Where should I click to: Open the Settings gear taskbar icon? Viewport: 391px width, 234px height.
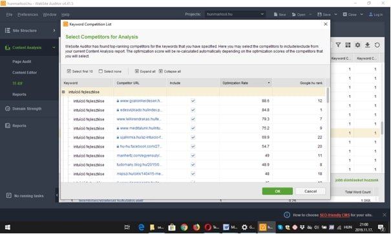pyautogui.click(x=244, y=228)
